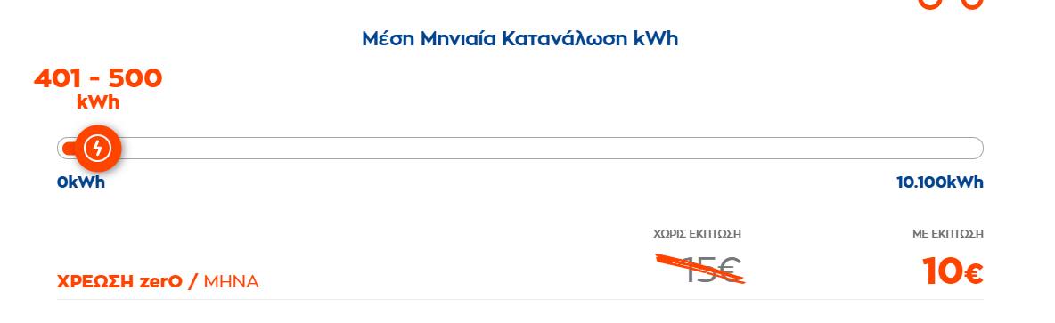
Task: Click the ΜΗΝΑ text after the slash
Action: click(x=231, y=281)
